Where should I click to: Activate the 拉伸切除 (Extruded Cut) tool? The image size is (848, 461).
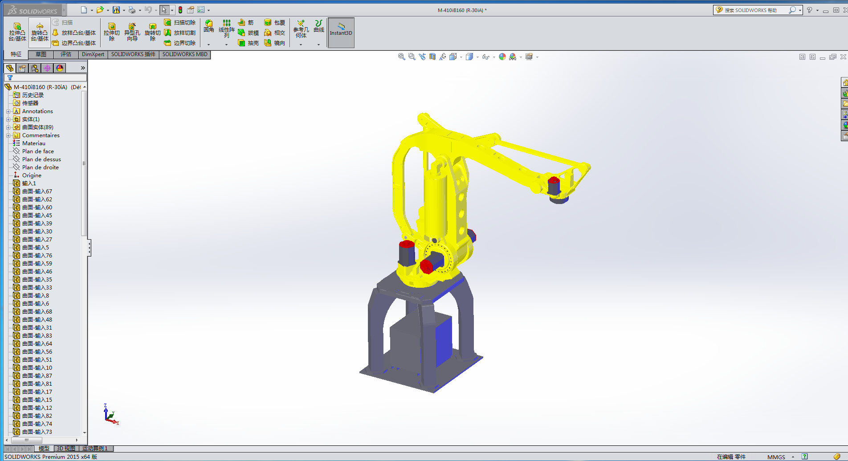112,32
